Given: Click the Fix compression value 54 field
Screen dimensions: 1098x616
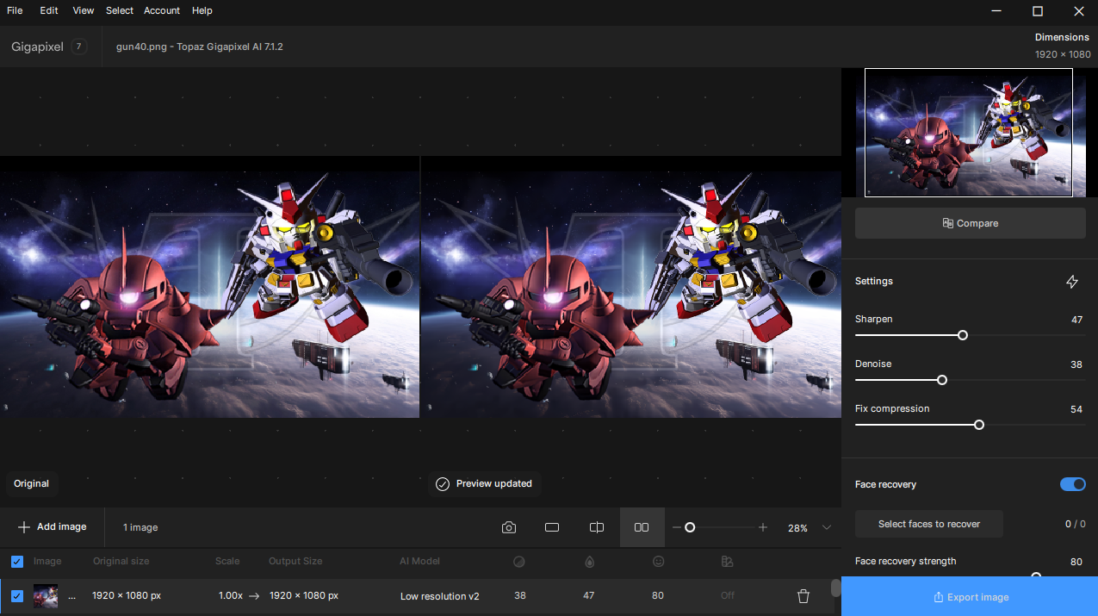Looking at the screenshot, I should click(x=1076, y=409).
